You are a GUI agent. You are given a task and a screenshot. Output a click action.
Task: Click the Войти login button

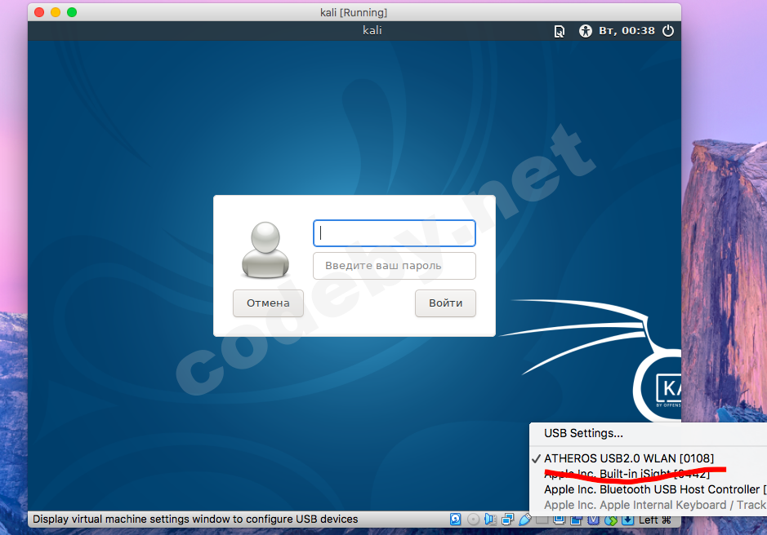(x=446, y=303)
